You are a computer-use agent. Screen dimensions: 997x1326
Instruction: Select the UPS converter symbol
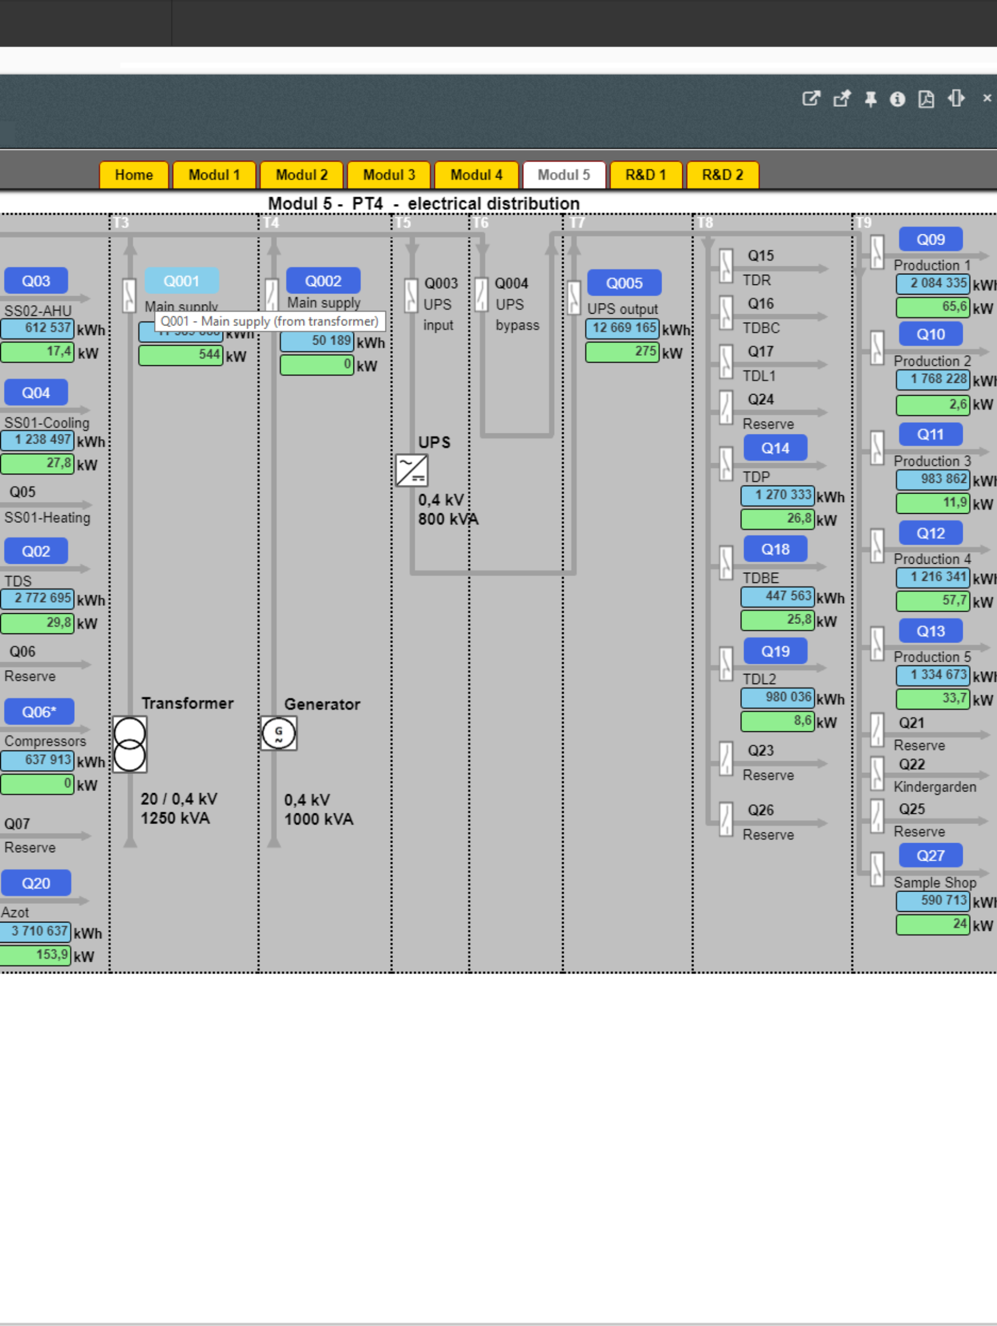click(412, 470)
